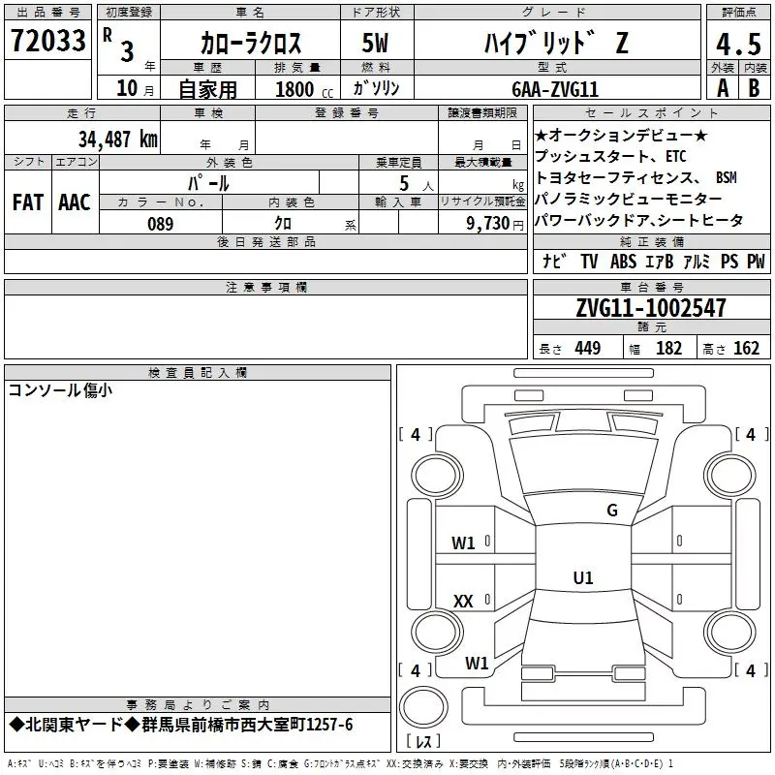Click the エアB equipment label
775x775 pixels.
pos(660,261)
